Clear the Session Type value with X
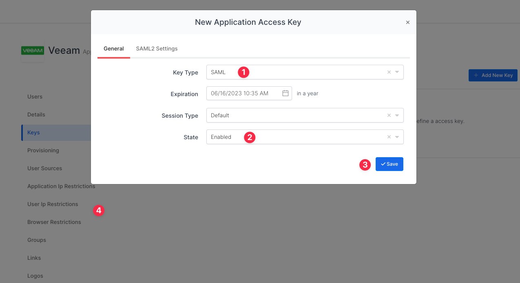Screen dimensions: 520x283 tap(389, 115)
